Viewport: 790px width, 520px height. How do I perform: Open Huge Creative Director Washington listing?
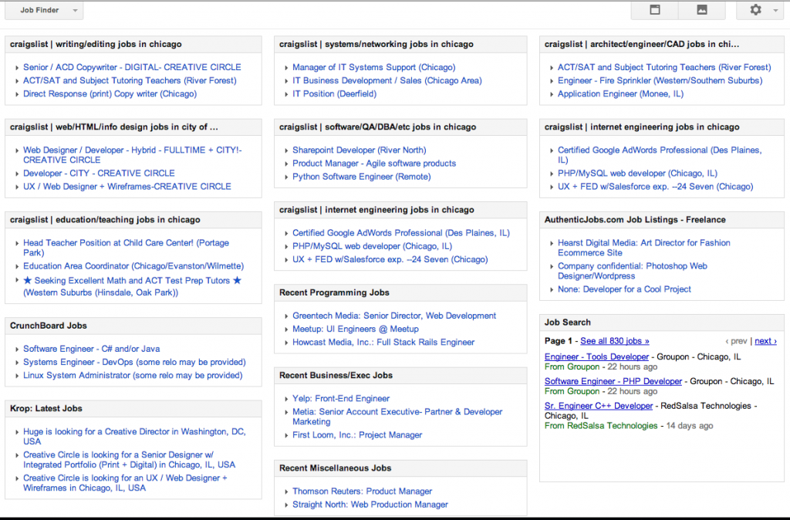point(134,437)
